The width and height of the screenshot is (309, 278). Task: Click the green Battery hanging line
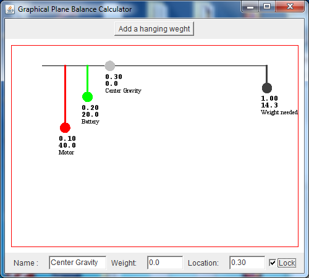tap(87, 78)
